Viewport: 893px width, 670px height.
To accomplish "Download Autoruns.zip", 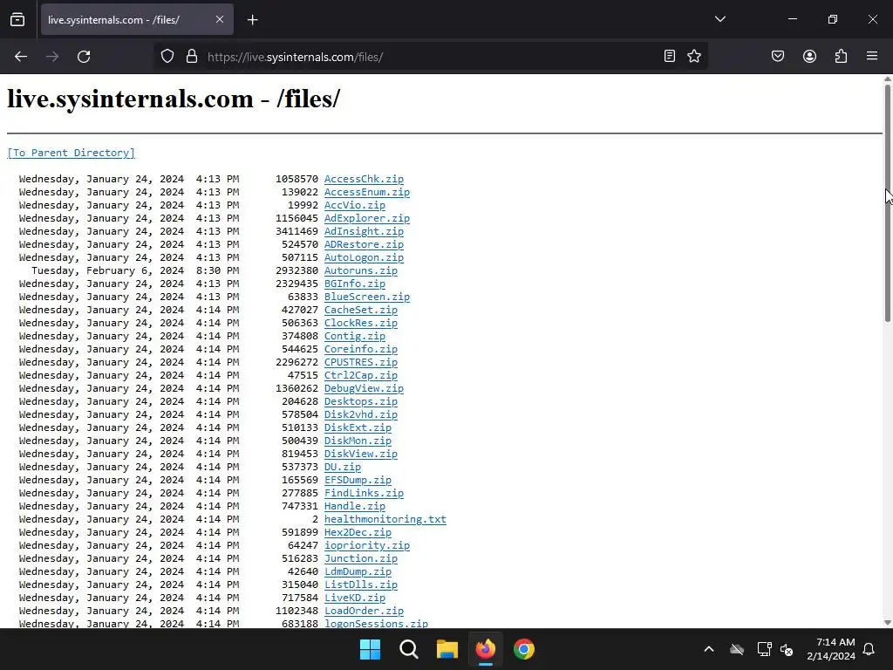I will click(360, 270).
